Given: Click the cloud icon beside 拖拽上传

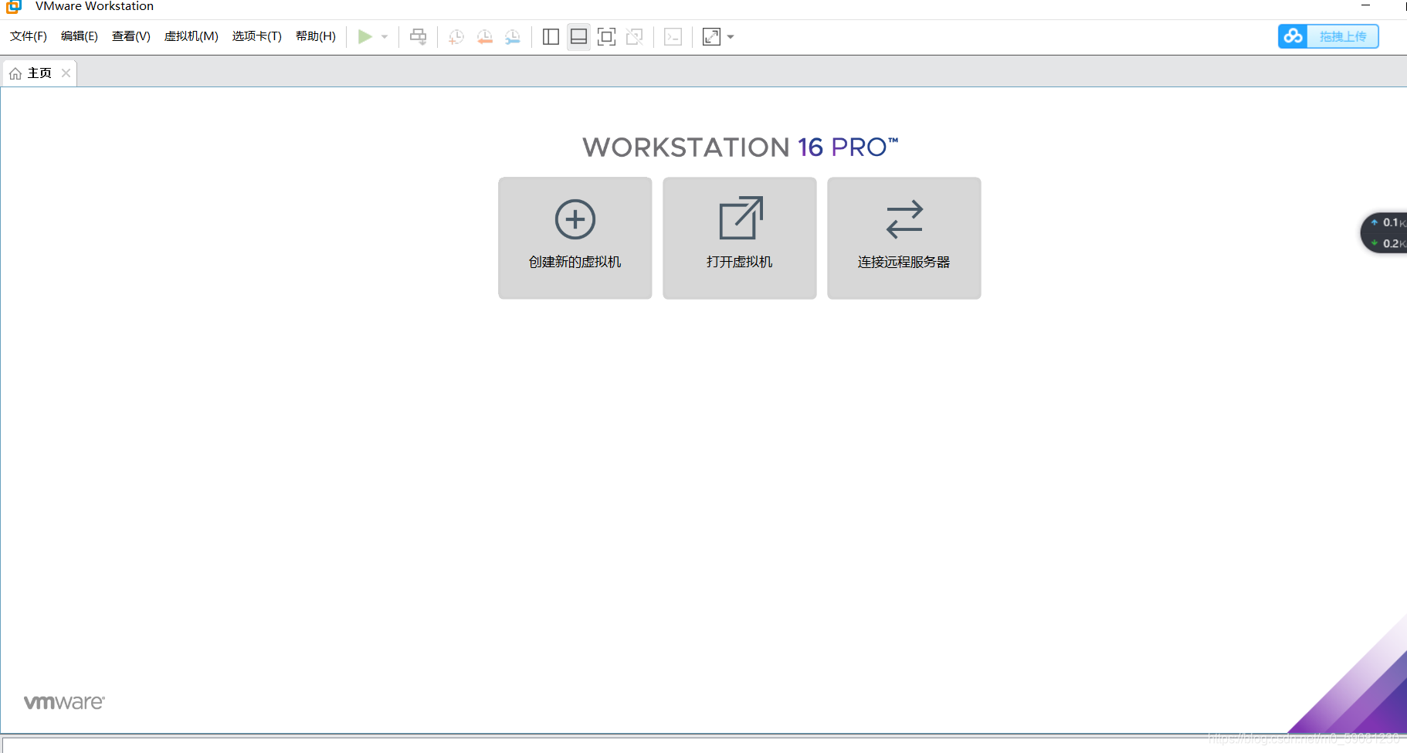Looking at the screenshot, I should (x=1293, y=36).
